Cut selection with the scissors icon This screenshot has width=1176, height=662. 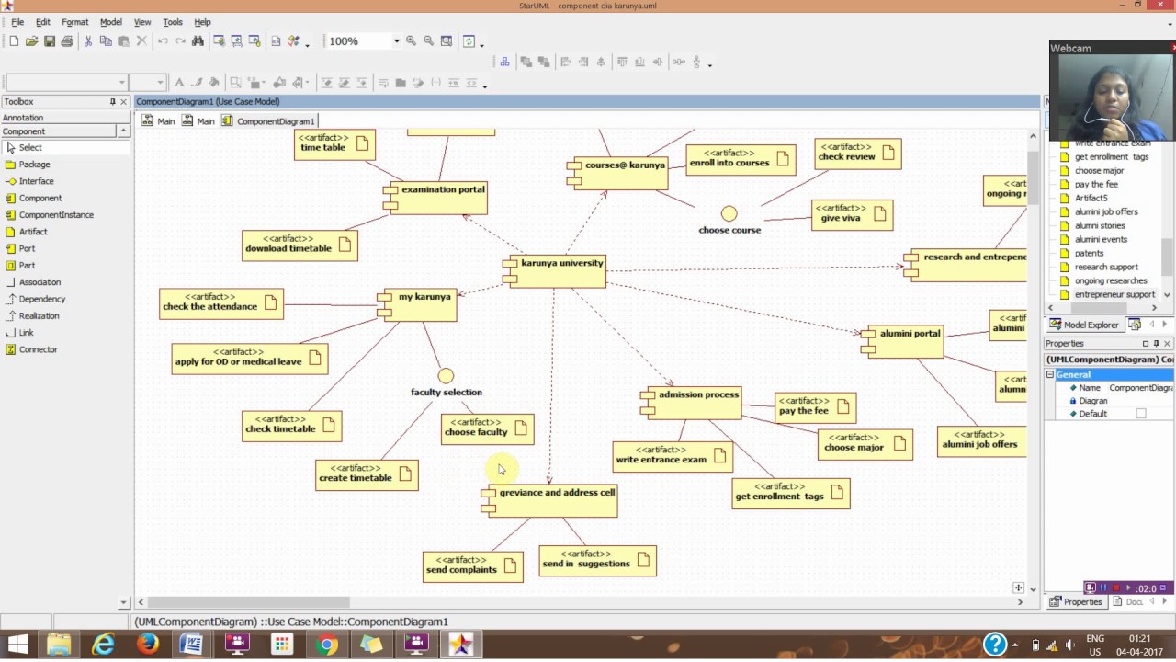[88, 41]
